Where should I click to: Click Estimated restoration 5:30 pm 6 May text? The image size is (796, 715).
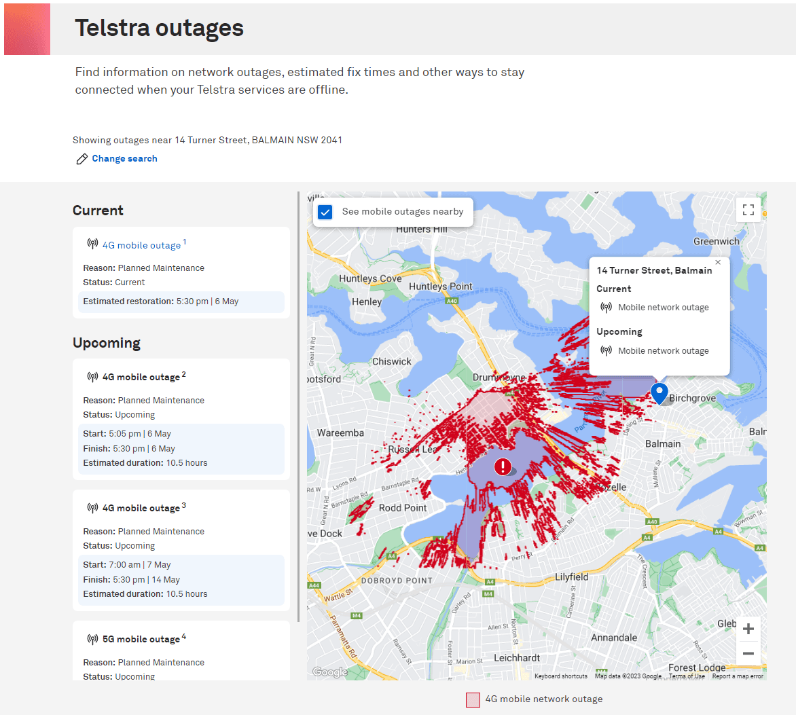[161, 301]
